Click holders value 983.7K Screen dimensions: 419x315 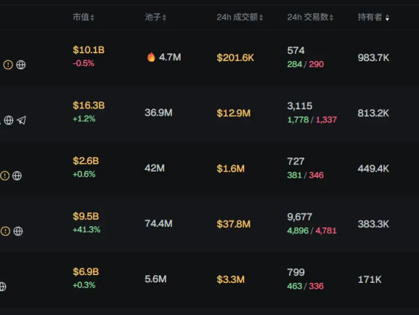tap(374, 58)
